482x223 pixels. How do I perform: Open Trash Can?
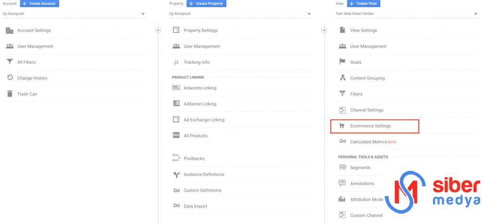point(27,94)
